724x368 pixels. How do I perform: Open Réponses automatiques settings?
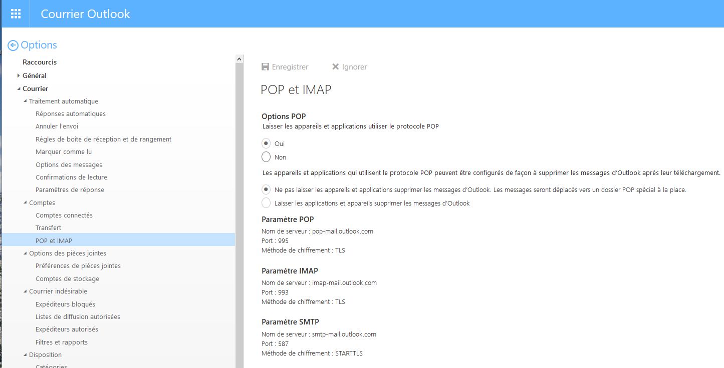tap(71, 113)
